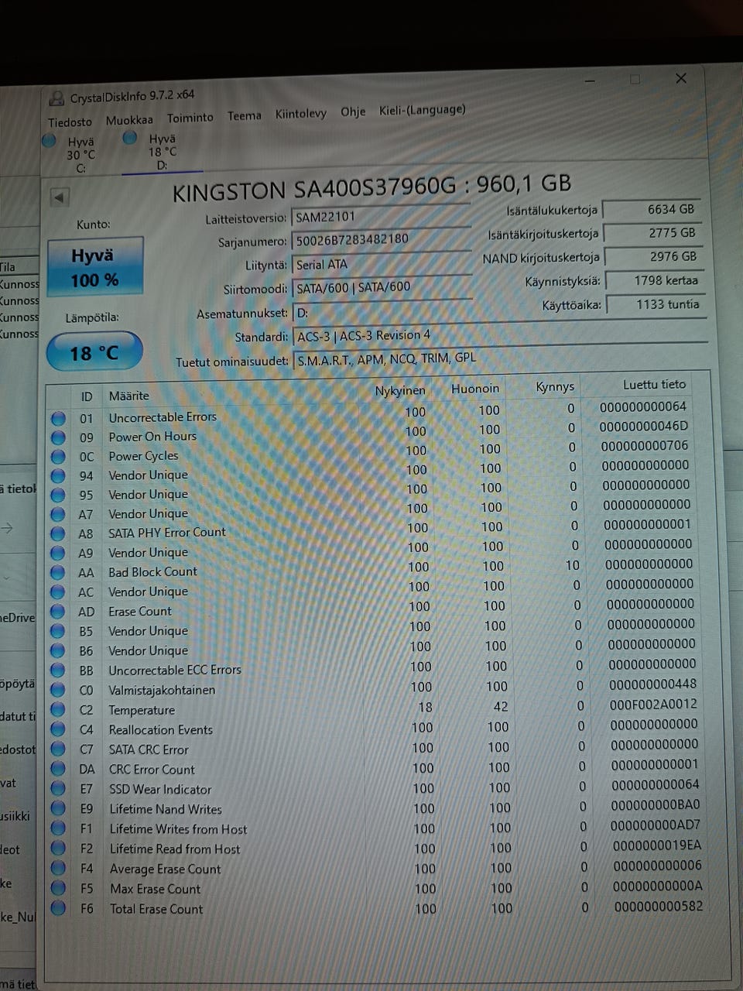Click raw value 00000000046D

pos(644,427)
